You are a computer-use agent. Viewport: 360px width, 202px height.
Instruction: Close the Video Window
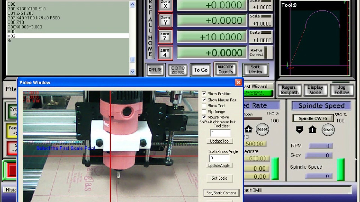[x=238, y=82]
